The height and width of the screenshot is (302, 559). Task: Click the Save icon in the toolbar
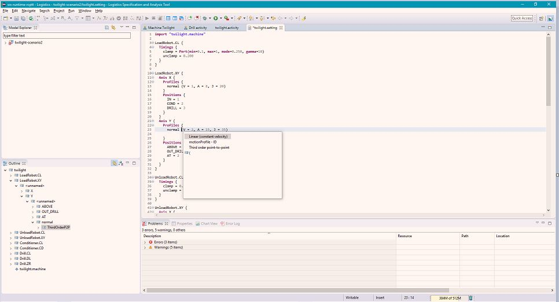tap(17, 19)
